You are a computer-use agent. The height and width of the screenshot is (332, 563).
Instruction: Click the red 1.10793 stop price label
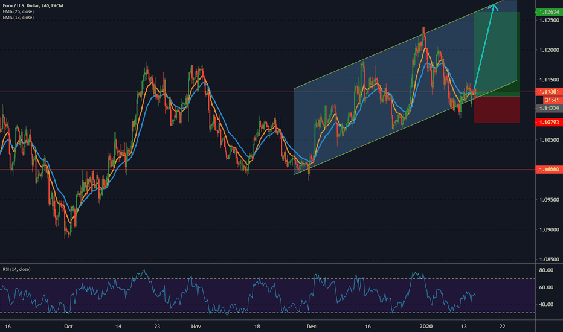point(547,123)
